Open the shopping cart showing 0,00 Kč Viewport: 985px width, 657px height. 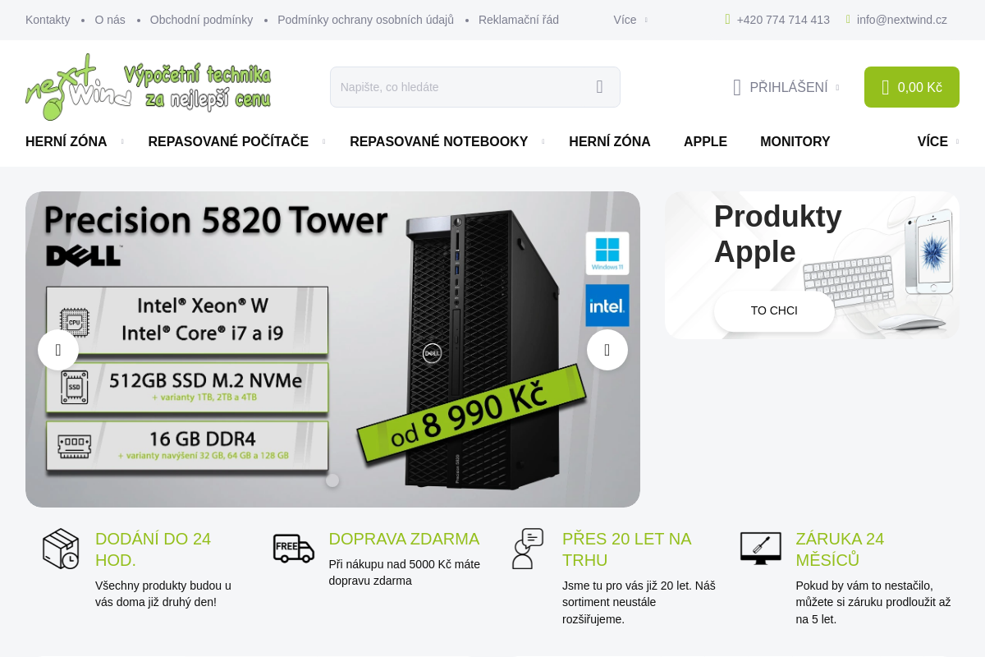coord(912,87)
